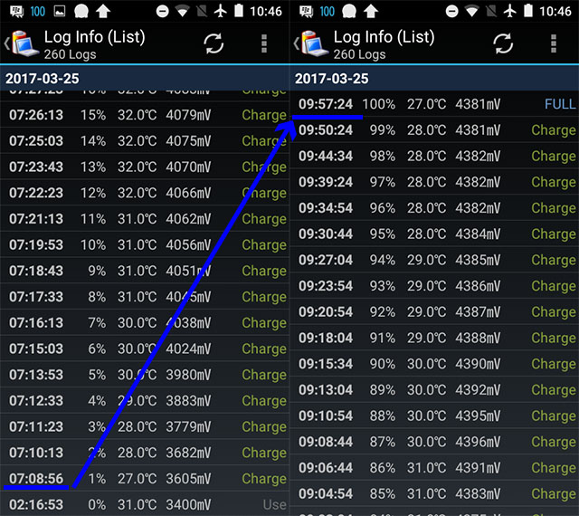Select the 09:57:24 100% FULL log entry

(x=434, y=104)
